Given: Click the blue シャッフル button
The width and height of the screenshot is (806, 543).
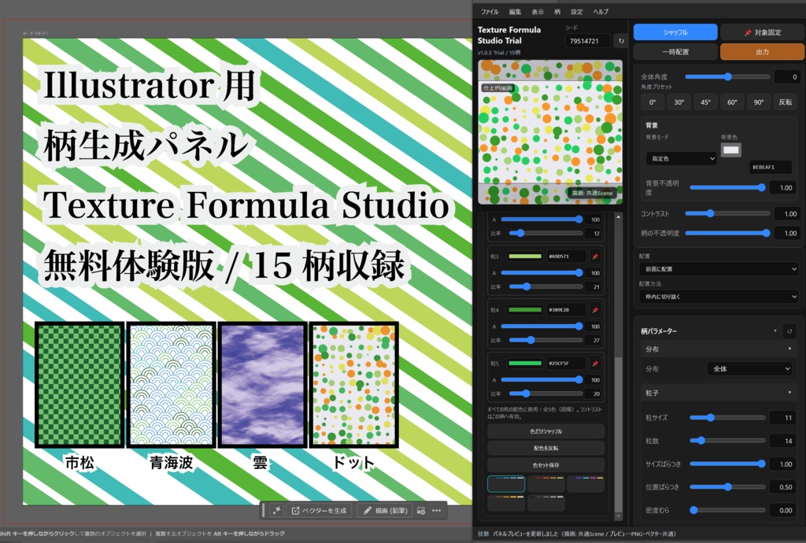Looking at the screenshot, I should click(675, 31).
